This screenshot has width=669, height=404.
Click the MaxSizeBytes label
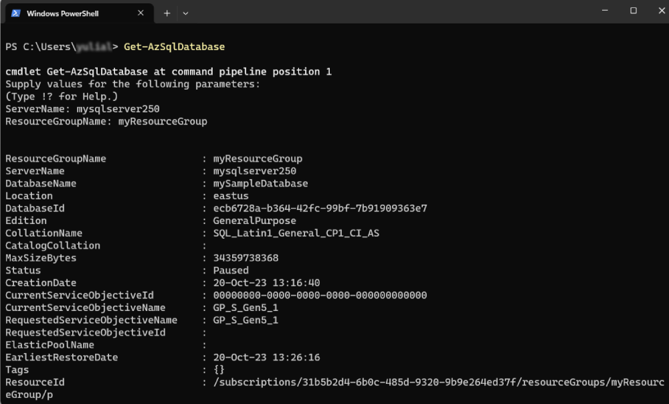pyautogui.click(x=41, y=258)
